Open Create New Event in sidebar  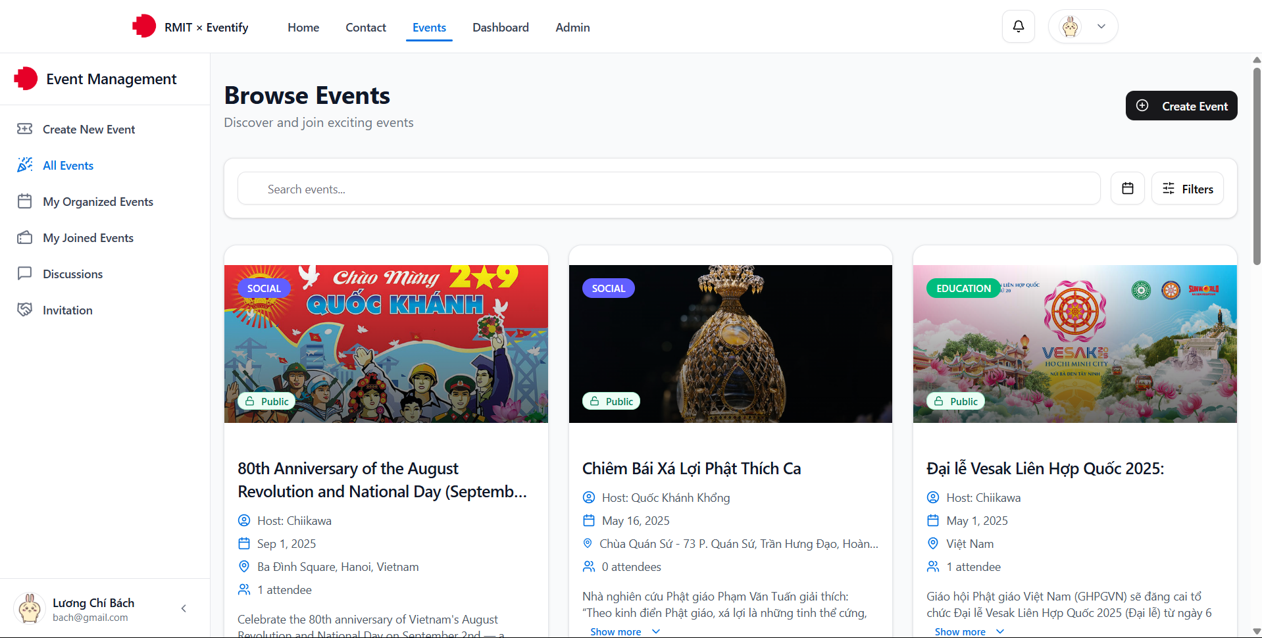pyautogui.click(x=88, y=130)
